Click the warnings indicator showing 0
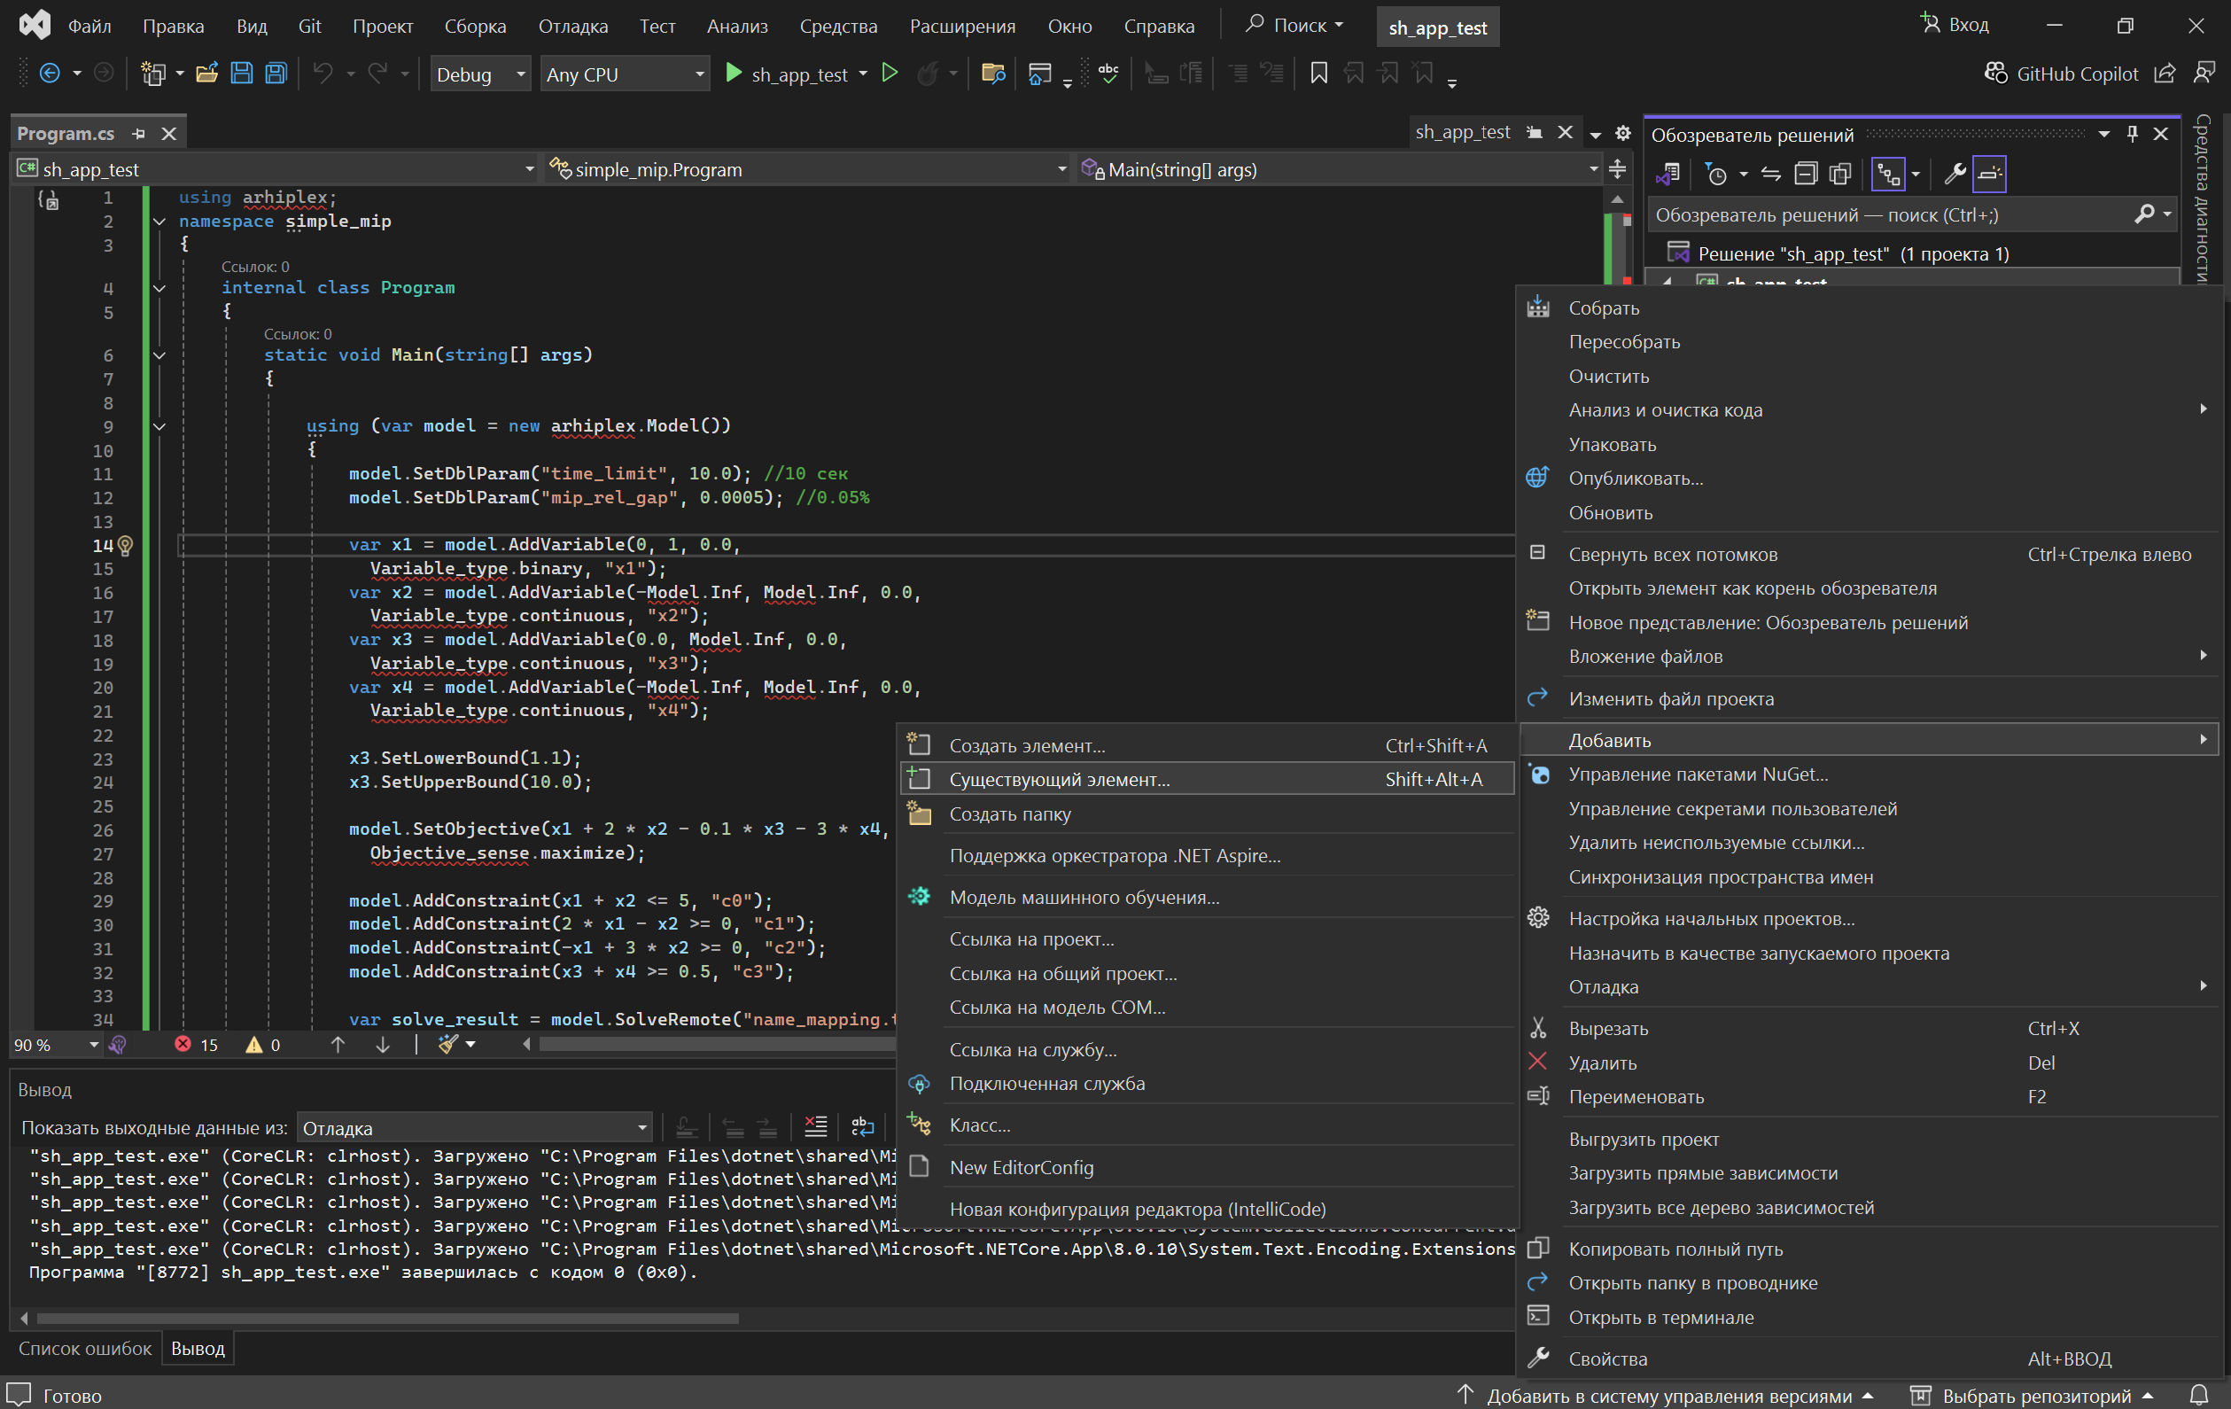 (263, 1045)
